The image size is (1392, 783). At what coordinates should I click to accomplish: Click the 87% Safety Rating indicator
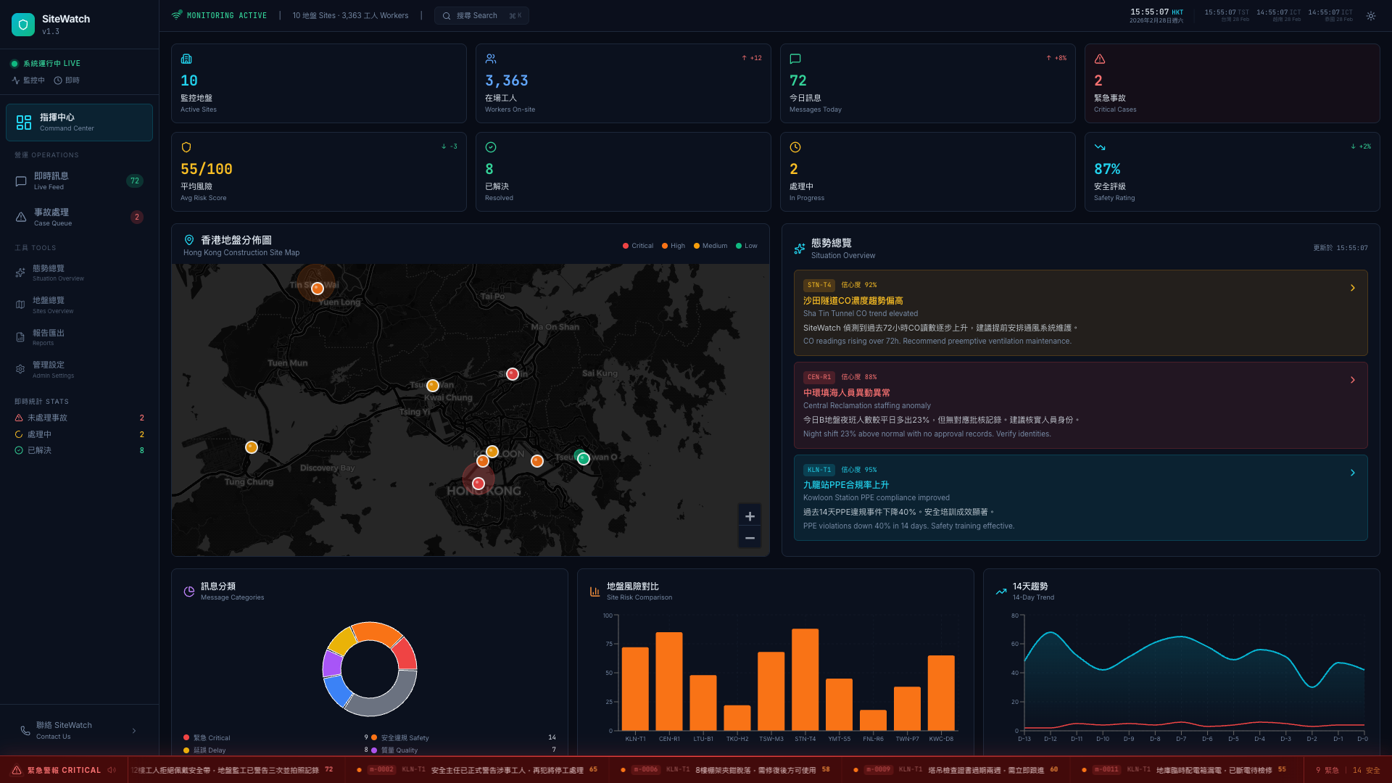click(1232, 172)
